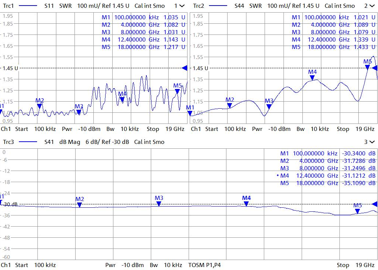378x270 pixels.
Task: Open diagram 3 dropdown chevron
Action: 372,142
